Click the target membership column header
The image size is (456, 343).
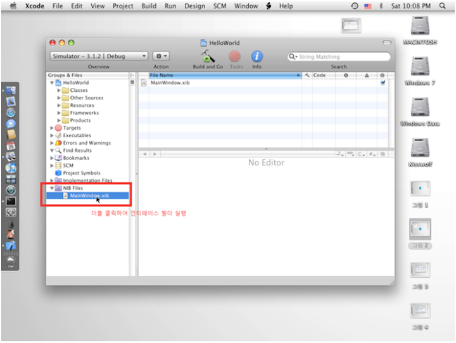point(382,75)
